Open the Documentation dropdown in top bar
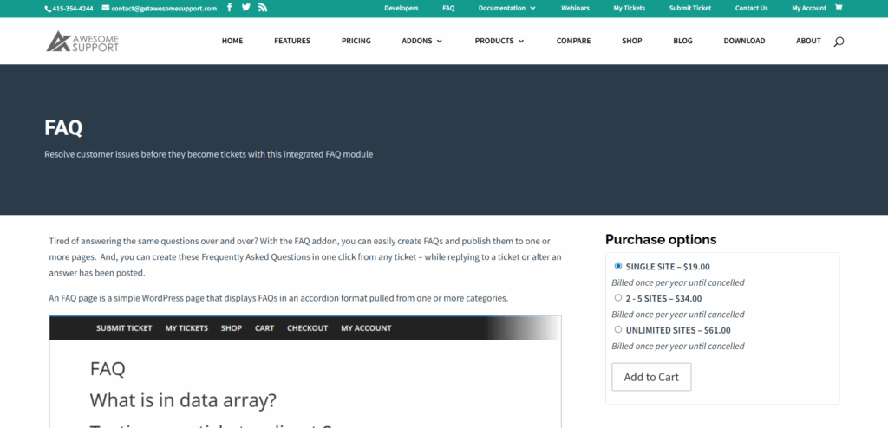Screen dimensions: 888x428 [507, 8]
